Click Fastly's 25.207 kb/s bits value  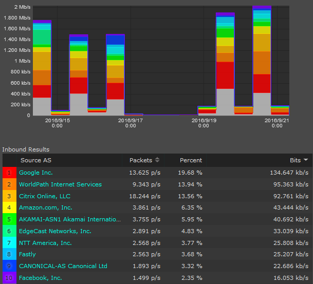[291, 254]
